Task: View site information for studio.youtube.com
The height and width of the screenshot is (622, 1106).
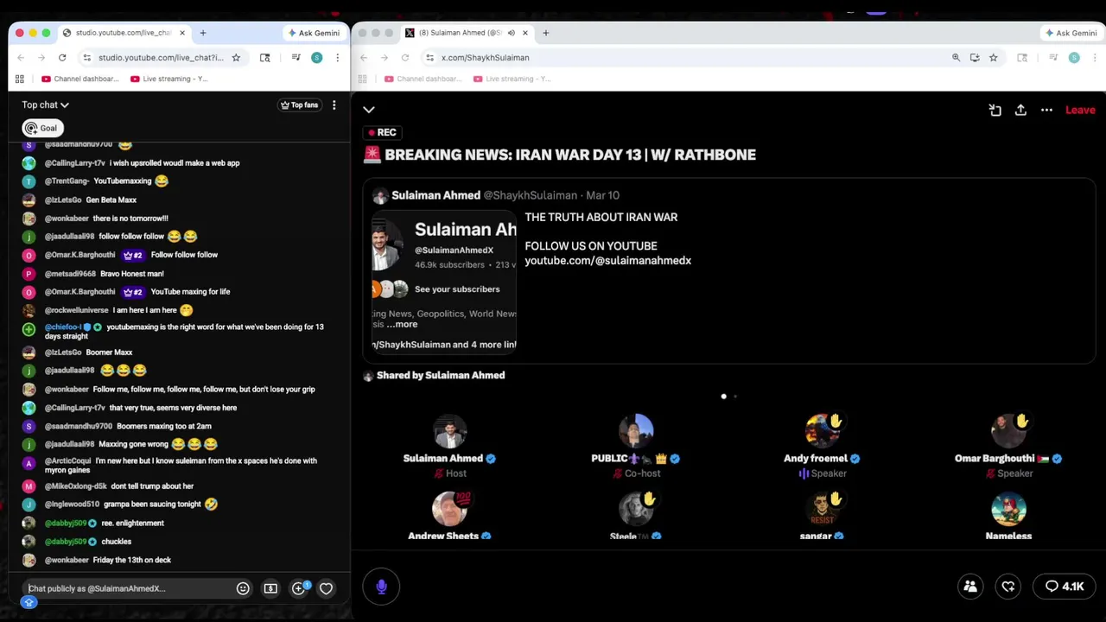Action: (86, 58)
